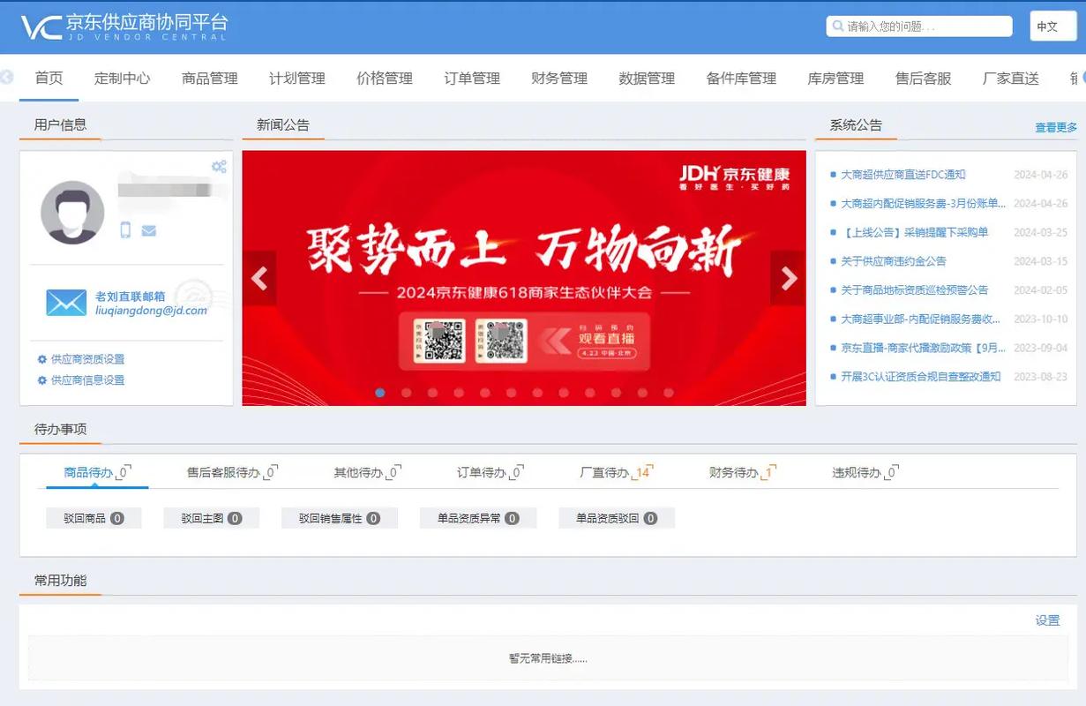Select the 售后客服待办 tab
1086x706 pixels.
pos(233,473)
